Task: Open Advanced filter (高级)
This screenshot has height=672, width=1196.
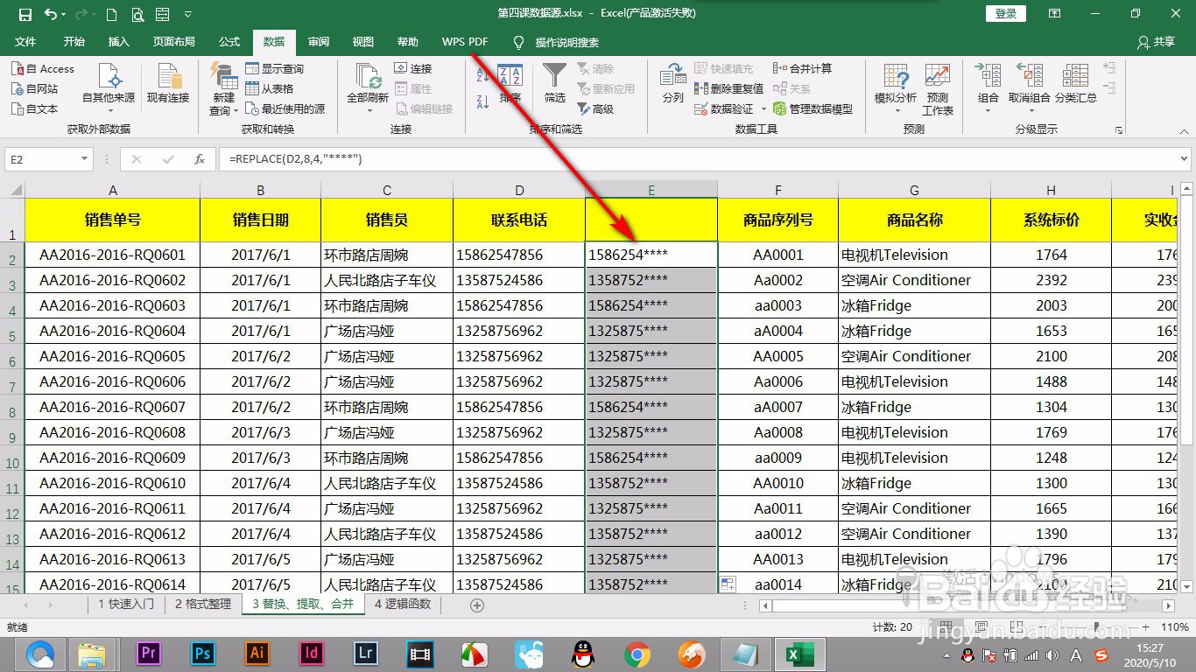Action: coord(595,108)
